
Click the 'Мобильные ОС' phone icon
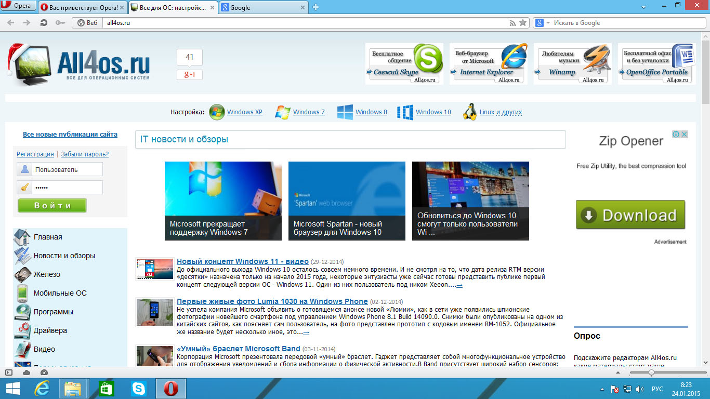22,293
